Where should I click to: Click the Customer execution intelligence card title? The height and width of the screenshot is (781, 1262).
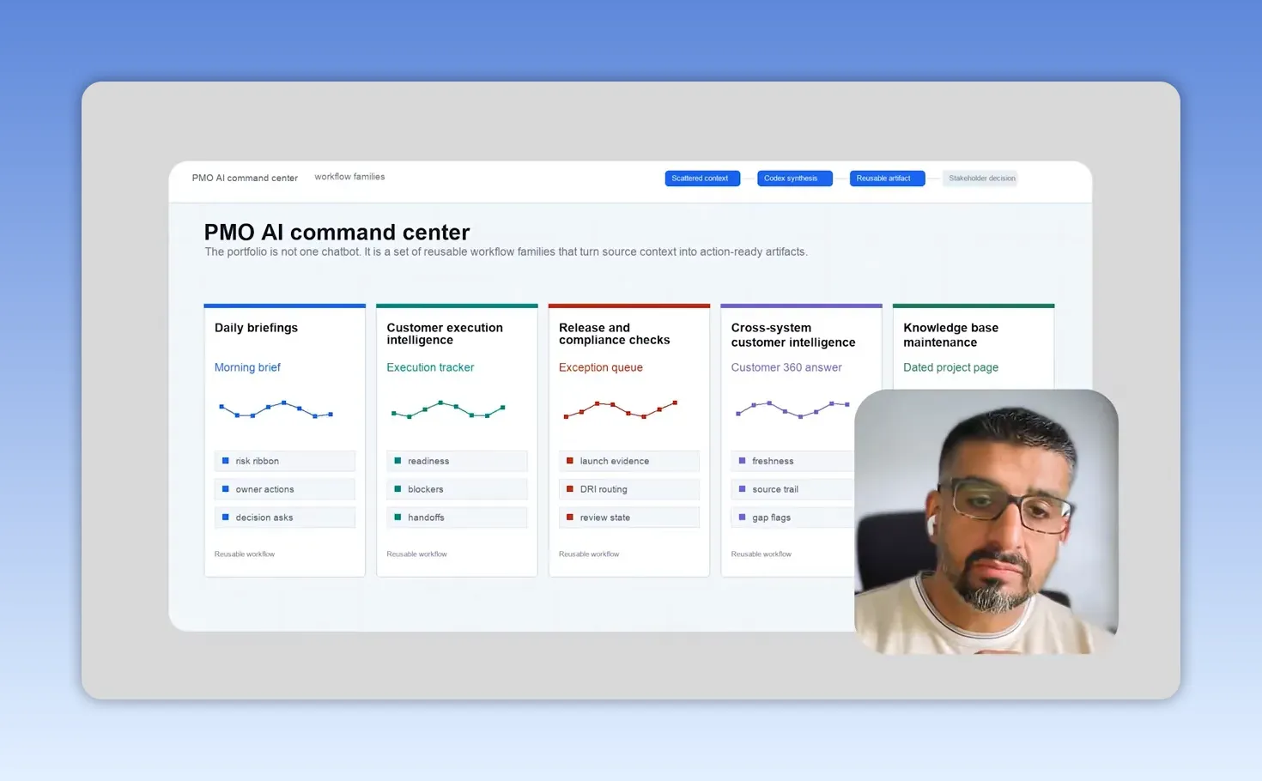click(x=445, y=334)
